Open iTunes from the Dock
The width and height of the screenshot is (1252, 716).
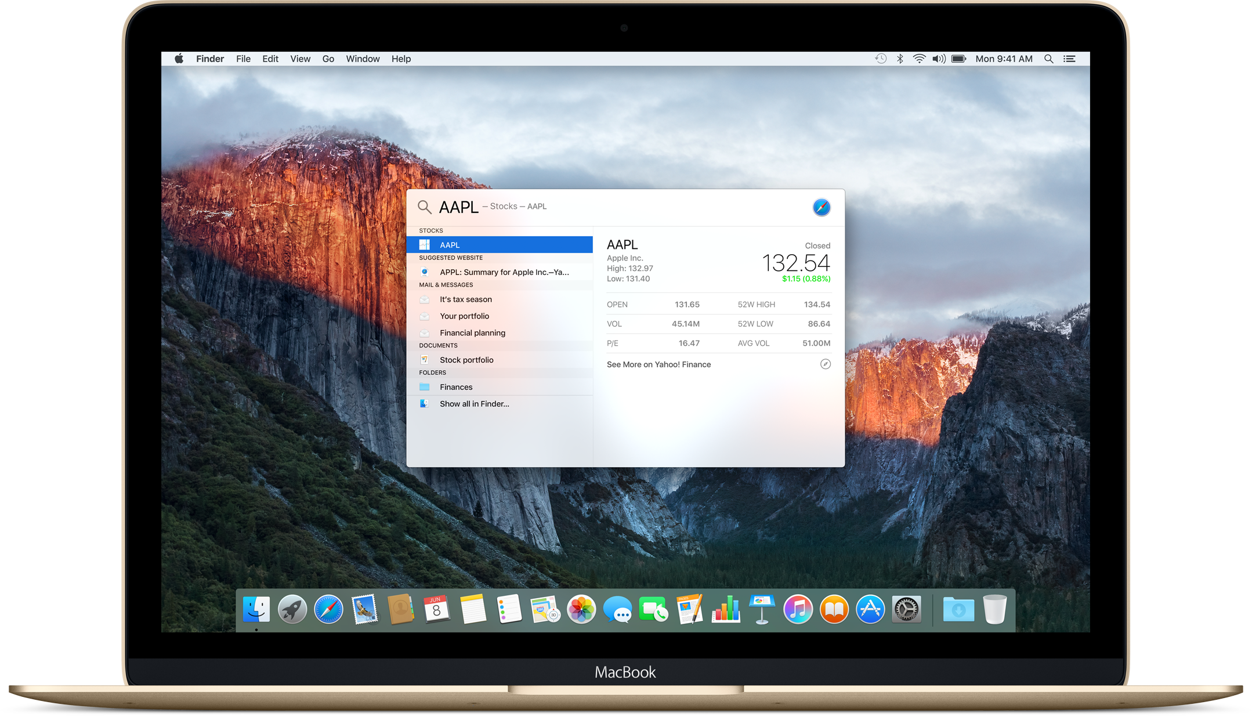[798, 609]
